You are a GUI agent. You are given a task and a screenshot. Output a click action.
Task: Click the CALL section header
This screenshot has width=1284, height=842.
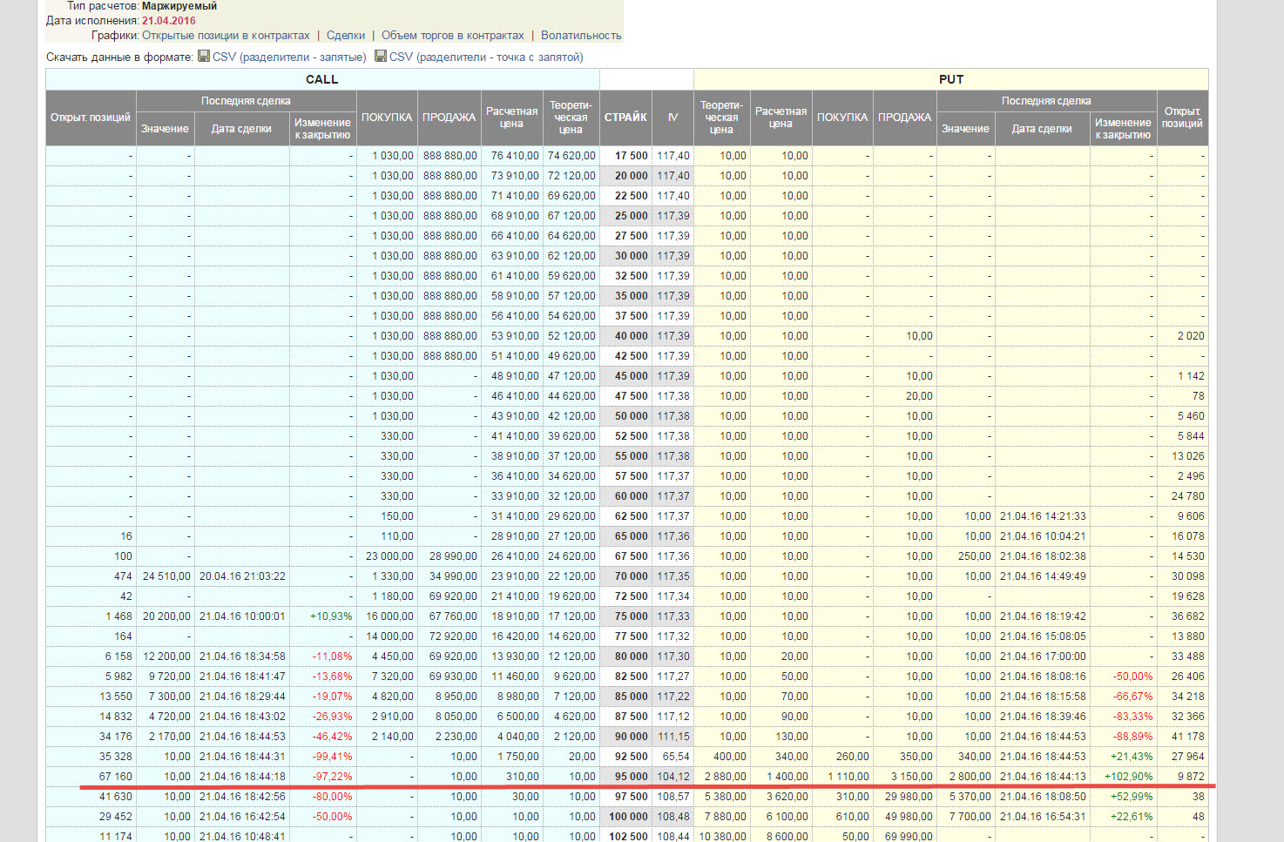(322, 79)
